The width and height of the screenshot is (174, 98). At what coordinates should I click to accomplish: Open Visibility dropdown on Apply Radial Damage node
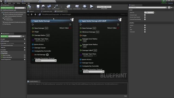click(46, 61)
